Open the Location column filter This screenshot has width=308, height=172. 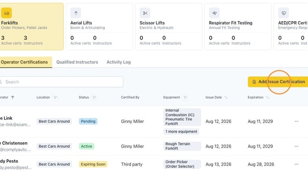coord(55,97)
